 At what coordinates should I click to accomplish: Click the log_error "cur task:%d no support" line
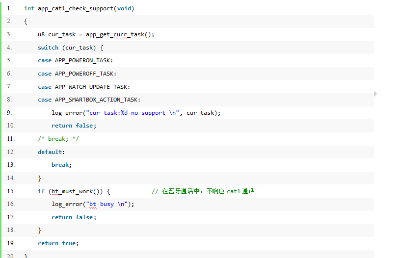tap(136, 113)
